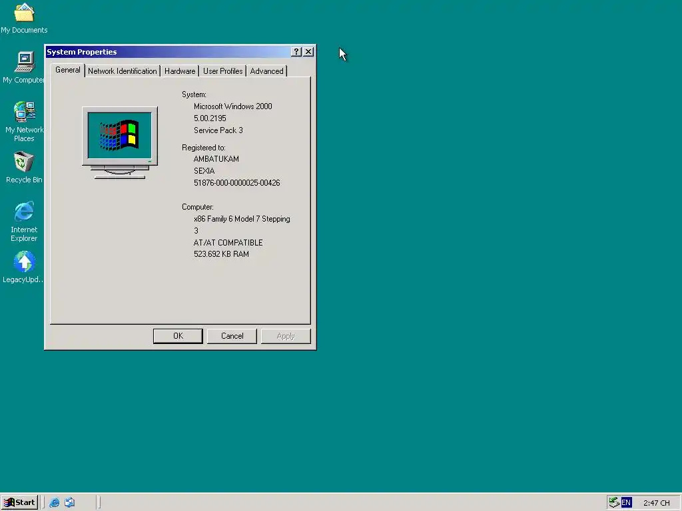Confirm with the OK button
Viewport: 682px width, 511px height.
(x=178, y=336)
